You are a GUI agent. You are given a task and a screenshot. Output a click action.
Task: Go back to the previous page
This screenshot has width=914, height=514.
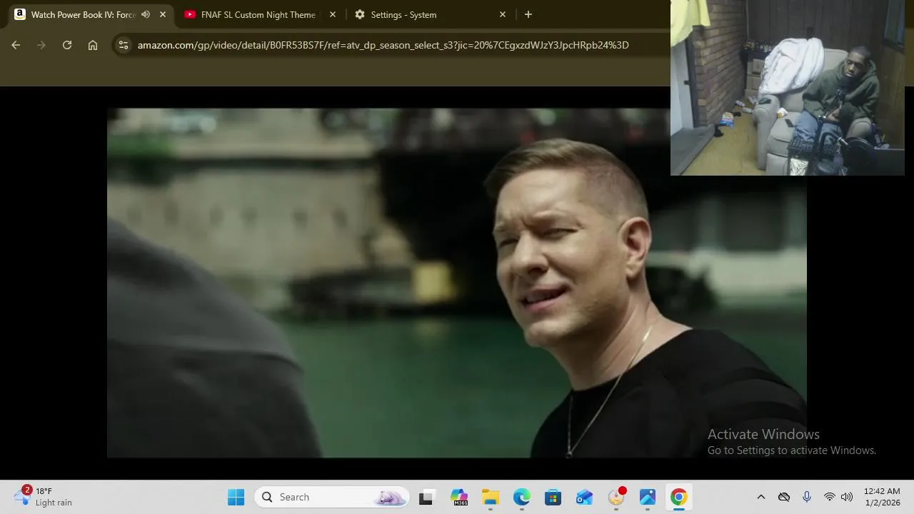coord(16,45)
